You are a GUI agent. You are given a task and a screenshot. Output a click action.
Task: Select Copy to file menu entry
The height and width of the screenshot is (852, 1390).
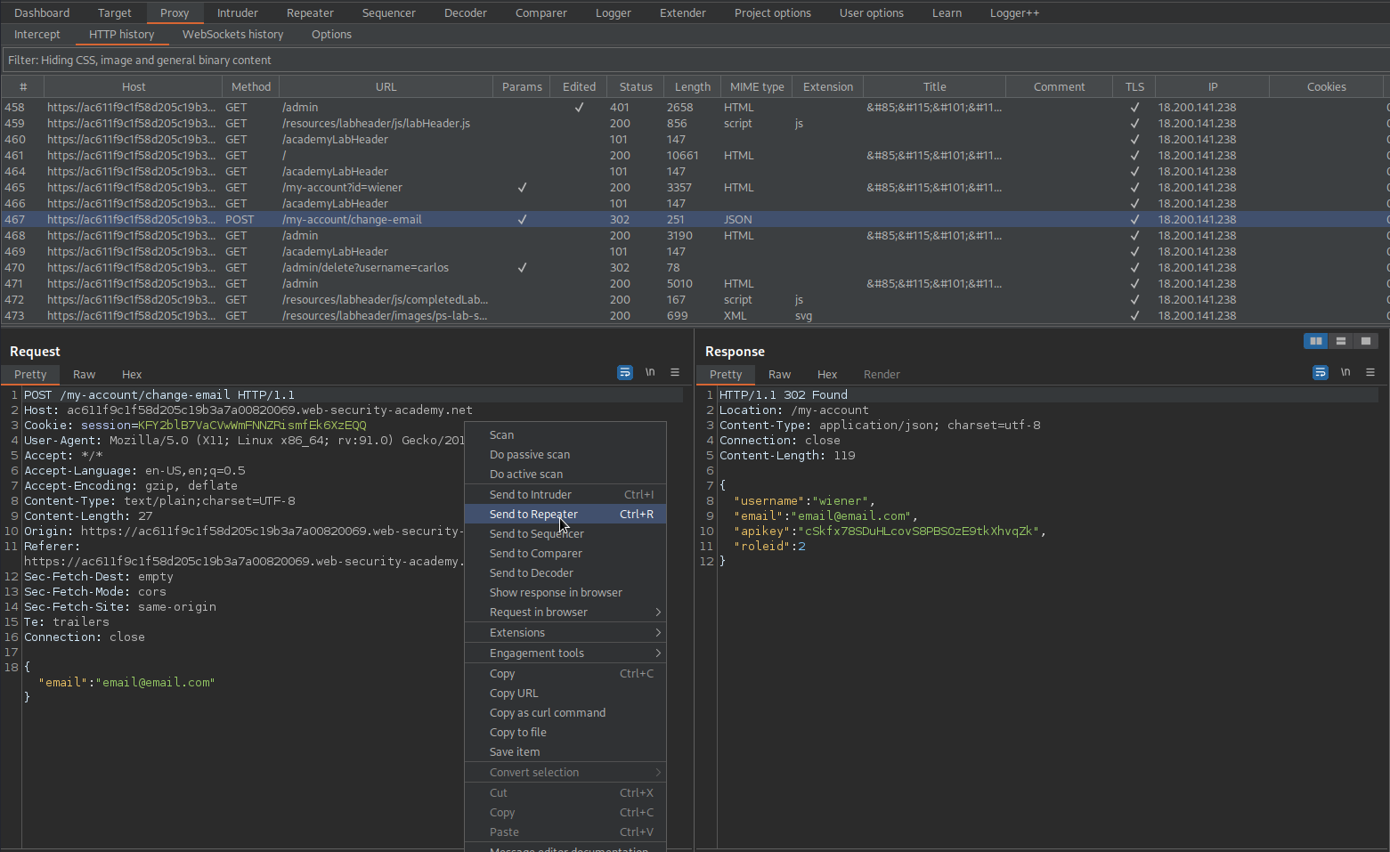point(565,732)
